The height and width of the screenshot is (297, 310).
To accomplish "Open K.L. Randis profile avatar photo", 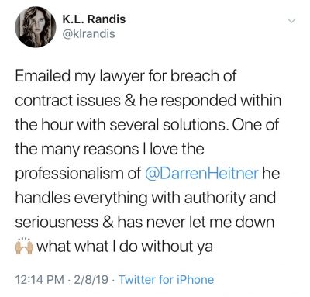I will point(36,27).
